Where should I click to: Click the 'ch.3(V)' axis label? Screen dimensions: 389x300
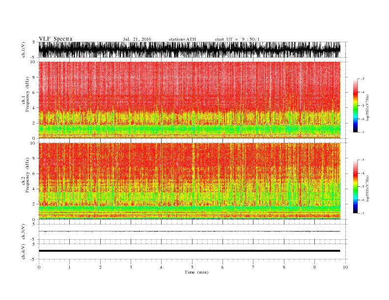(24, 232)
